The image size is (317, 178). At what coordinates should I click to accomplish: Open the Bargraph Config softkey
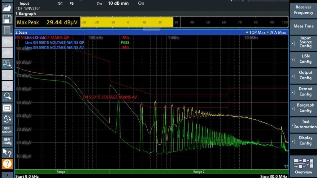[x=305, y=108]
